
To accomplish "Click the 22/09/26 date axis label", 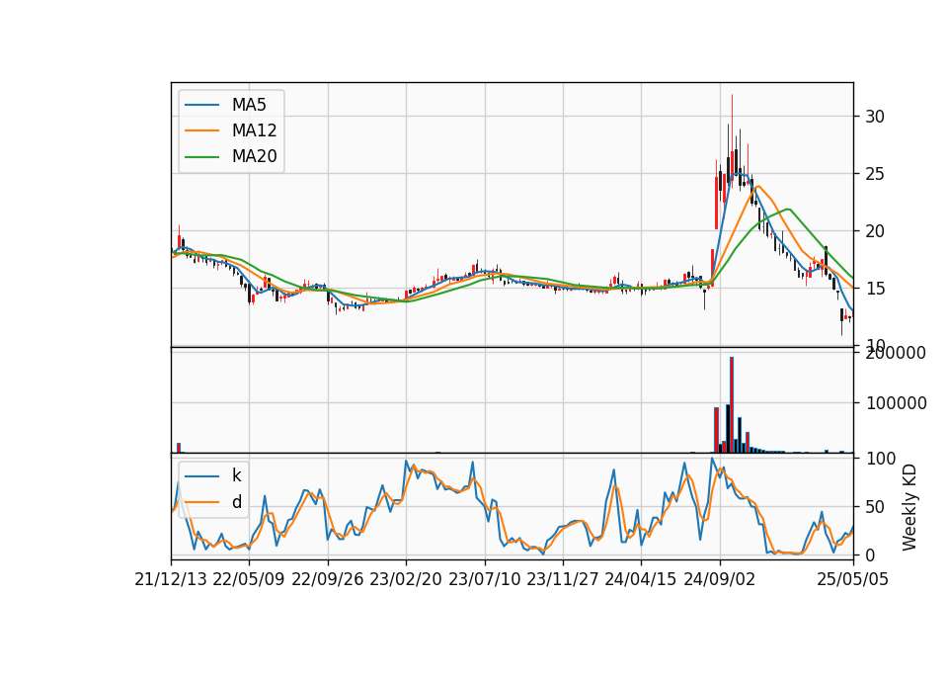I will click(x=328, y=580).
